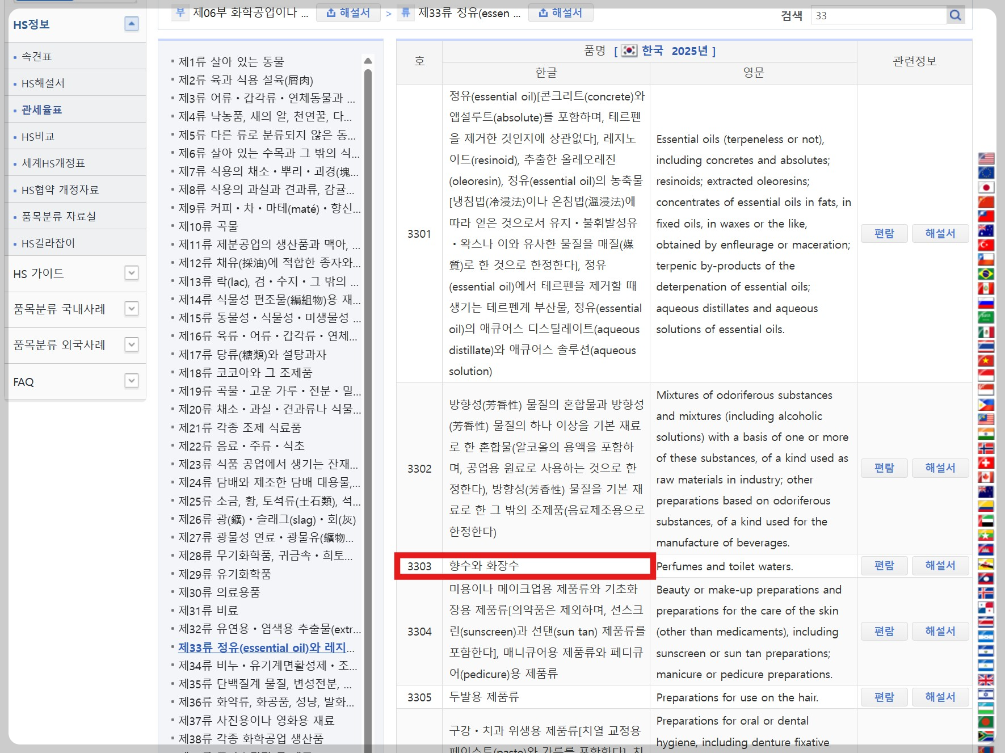Click the 부 breadcrumb icon before 제06부
The image size is (1005, 753).
pyautogui.click(x=180, y=13)
